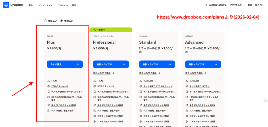This screenshot has width=268, height=127.
Task: Expand the ソリューション dropdown menu
Action: (x=47, y=5)
